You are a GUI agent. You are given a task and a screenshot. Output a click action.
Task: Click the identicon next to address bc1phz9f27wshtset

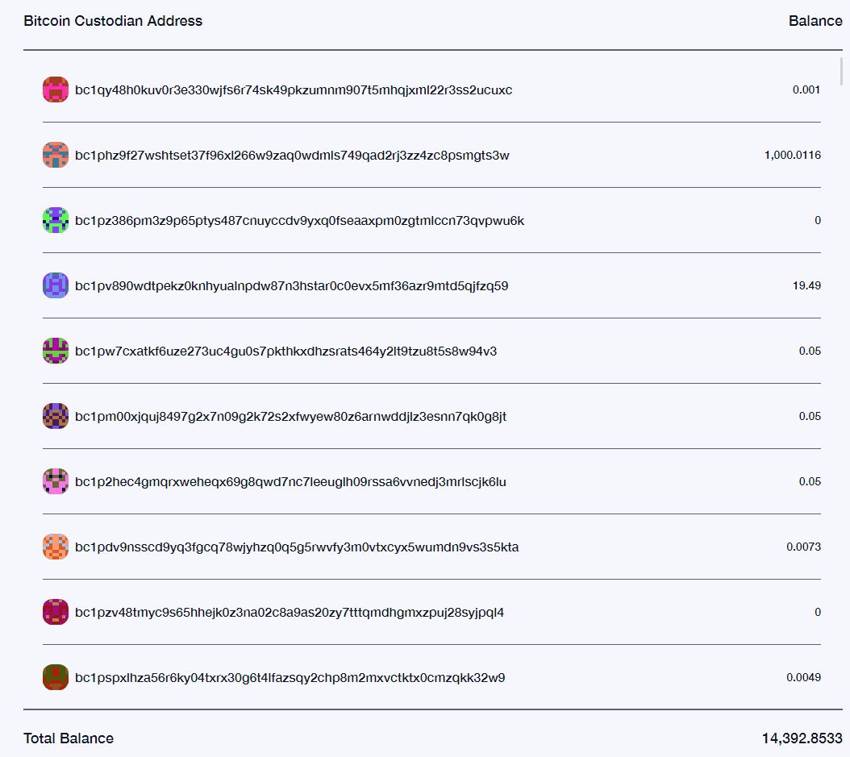click(x=56, y=155)
